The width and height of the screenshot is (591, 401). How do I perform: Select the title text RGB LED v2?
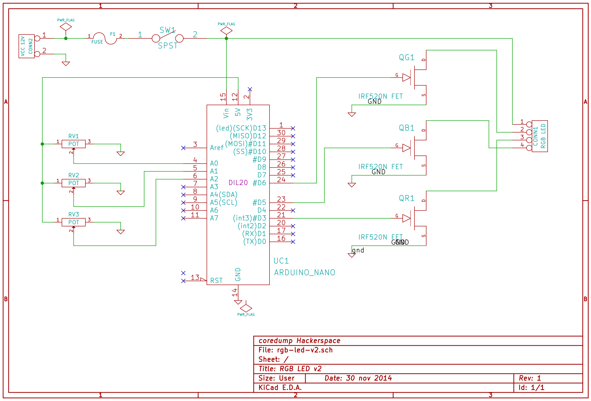pos(300,369)
